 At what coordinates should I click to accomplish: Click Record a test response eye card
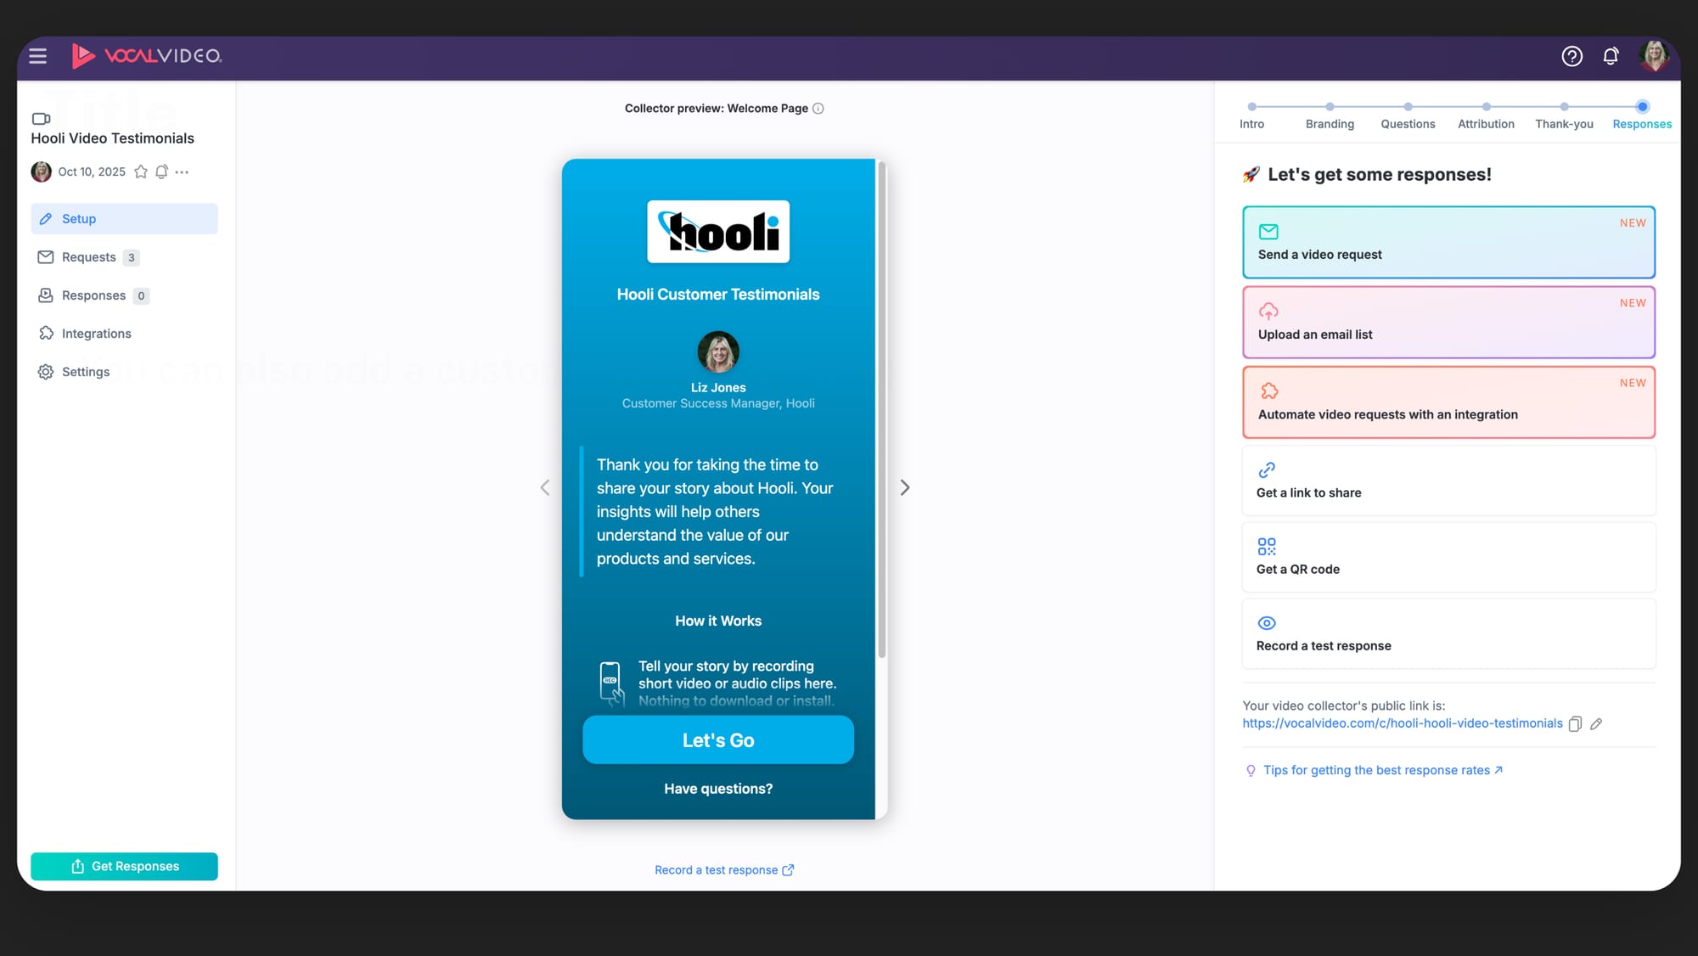[1448, 633]
